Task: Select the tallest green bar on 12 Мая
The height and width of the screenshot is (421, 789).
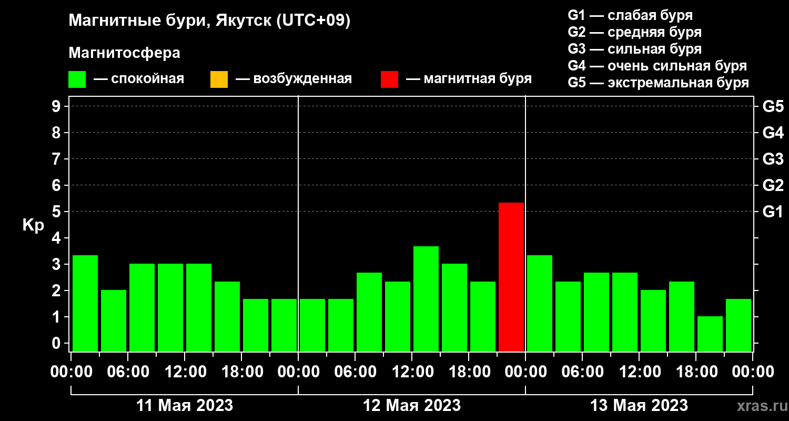Action: [426, 298]
